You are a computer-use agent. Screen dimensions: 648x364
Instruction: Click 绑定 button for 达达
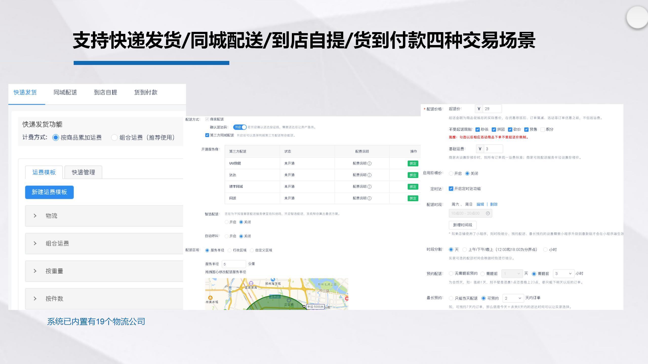point(413,175)
